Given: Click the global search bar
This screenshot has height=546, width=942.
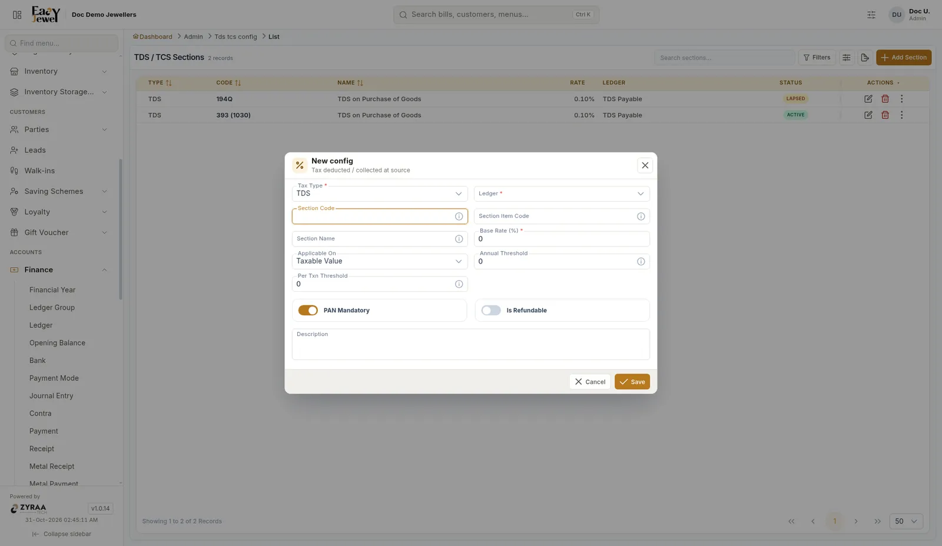Looking at the screenshot, I should click(496, 15).
